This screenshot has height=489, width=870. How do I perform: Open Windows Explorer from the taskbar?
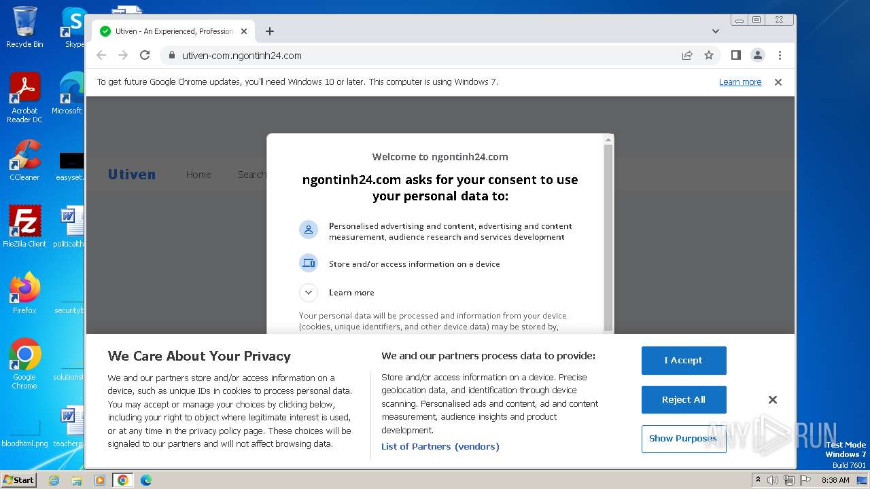[x=77, y=480]
